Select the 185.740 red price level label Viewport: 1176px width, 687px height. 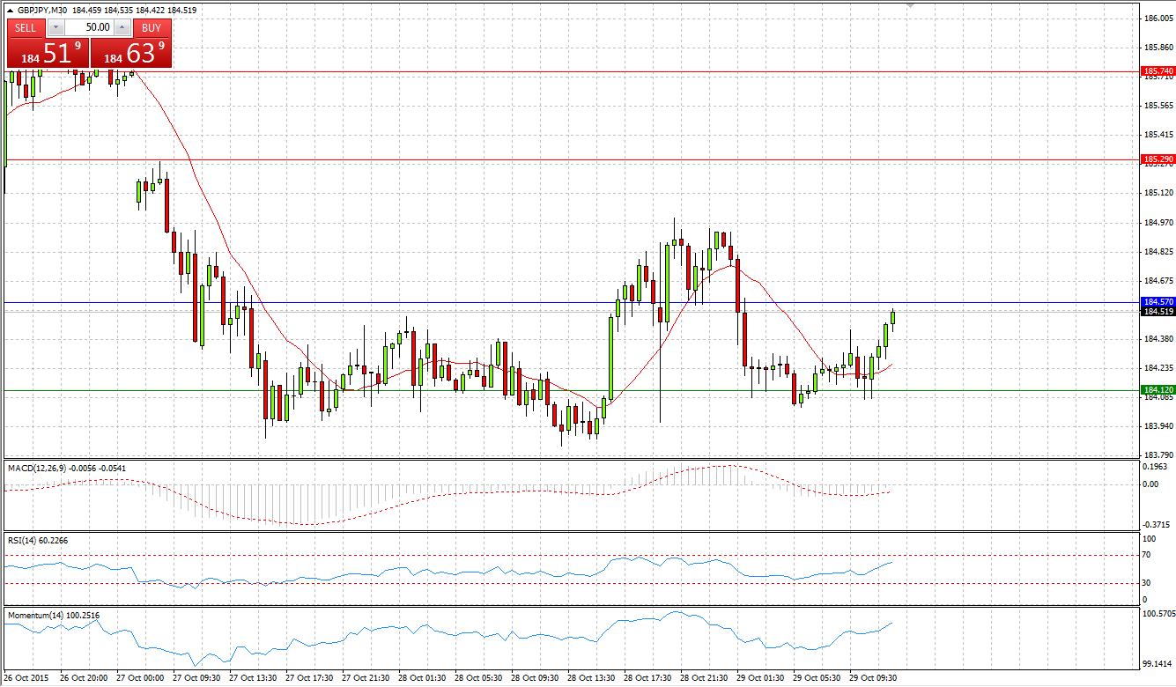(1158, 71)
